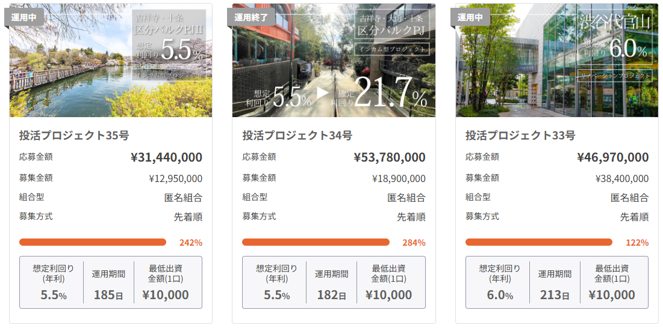The width and height of the screenshot is (663, 328).
Task: Open the 投活プロジェクト33号 title link
Action: point(520,135)
